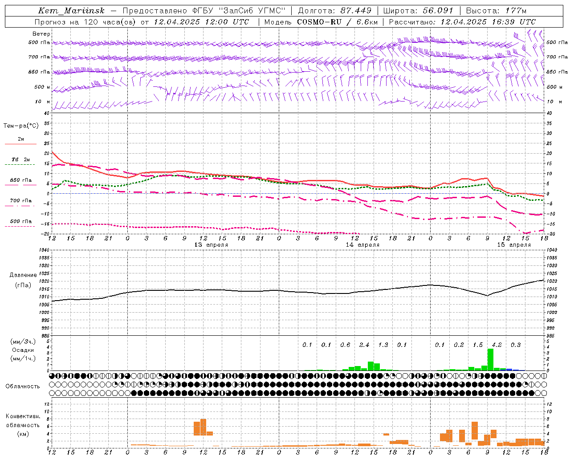Click the tallest green precipitation bar
This screenshot has height=456, width=570.
pyautogui.click(x=490, y=359)
